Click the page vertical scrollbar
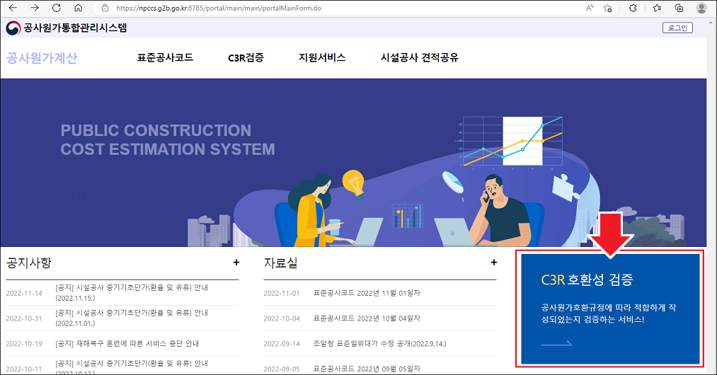The width and height of the screenshot is (717, 375). 711,197
